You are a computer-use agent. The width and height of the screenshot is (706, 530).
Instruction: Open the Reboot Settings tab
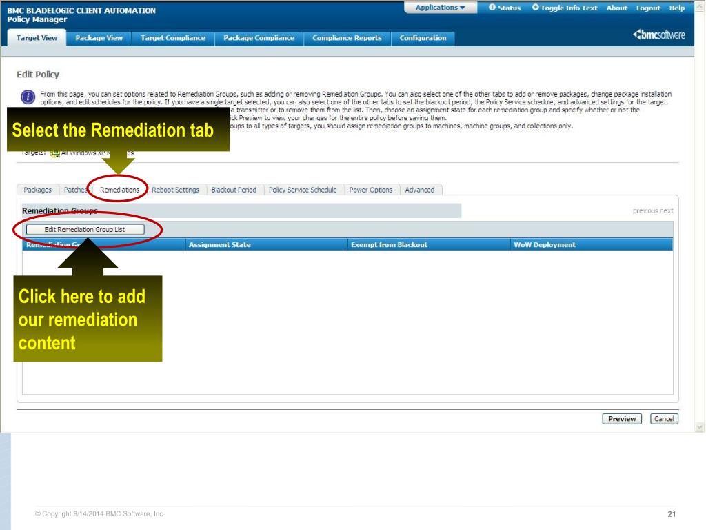175,190
